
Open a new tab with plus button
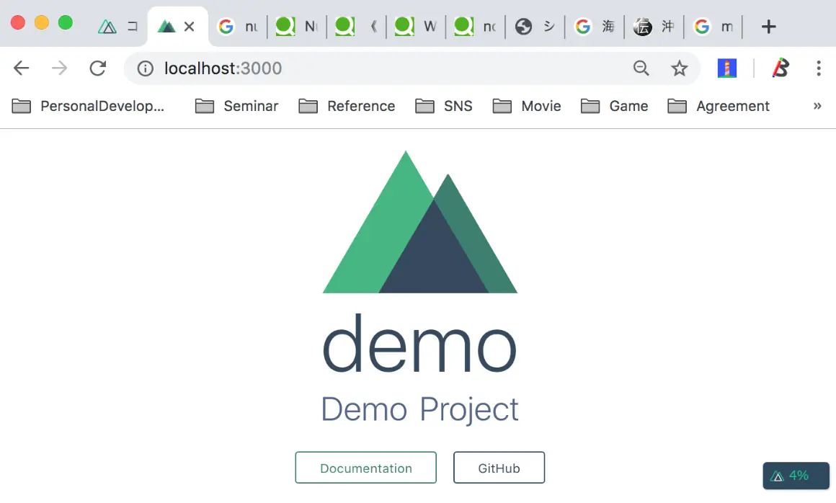point(768,26)
